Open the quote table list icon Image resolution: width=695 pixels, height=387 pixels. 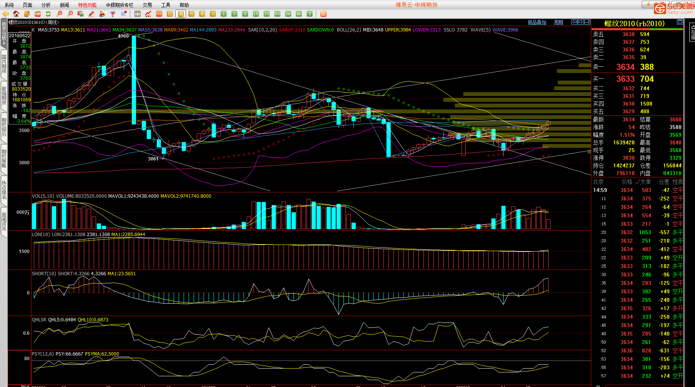click(138, 14)
